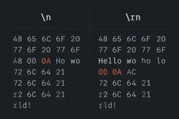The height and width of the screenshot is (119, 179).
Task: Click the \rn column header
Action: [x=133, y=18]
